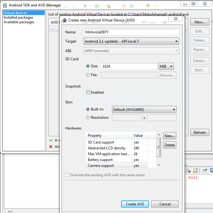The width and height of the screenshot is (213, 213).
Task: Select the Resolution skin radio button
Action: coord(88,118)
